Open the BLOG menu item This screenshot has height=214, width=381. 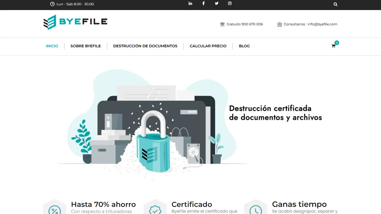244,46
